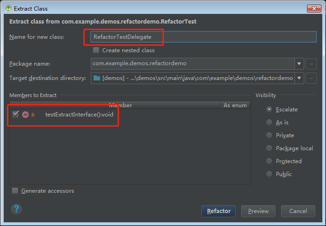The image size is (326, 226).
Task: Uncheck the testExtractInterface member checkbox
Action: click(x=16, y=114)
